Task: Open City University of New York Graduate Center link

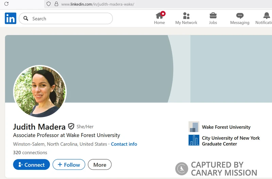Action: [231, 141]
